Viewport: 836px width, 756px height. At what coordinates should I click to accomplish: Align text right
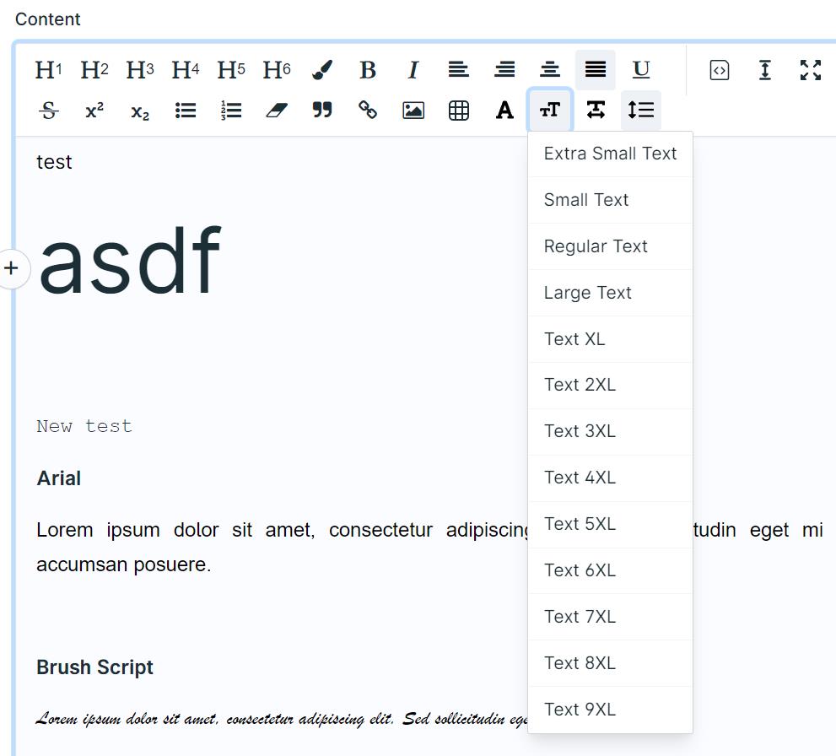point(504,70)
